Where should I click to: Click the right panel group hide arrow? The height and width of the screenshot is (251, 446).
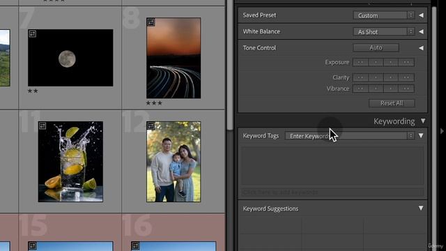(442, 131)
